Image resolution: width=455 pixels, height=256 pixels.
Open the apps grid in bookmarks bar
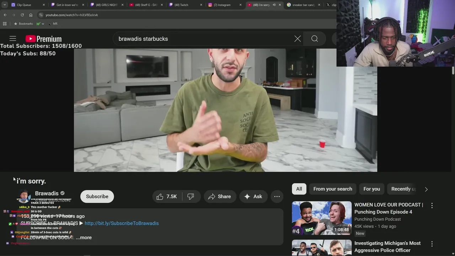(x=5, y=24)
